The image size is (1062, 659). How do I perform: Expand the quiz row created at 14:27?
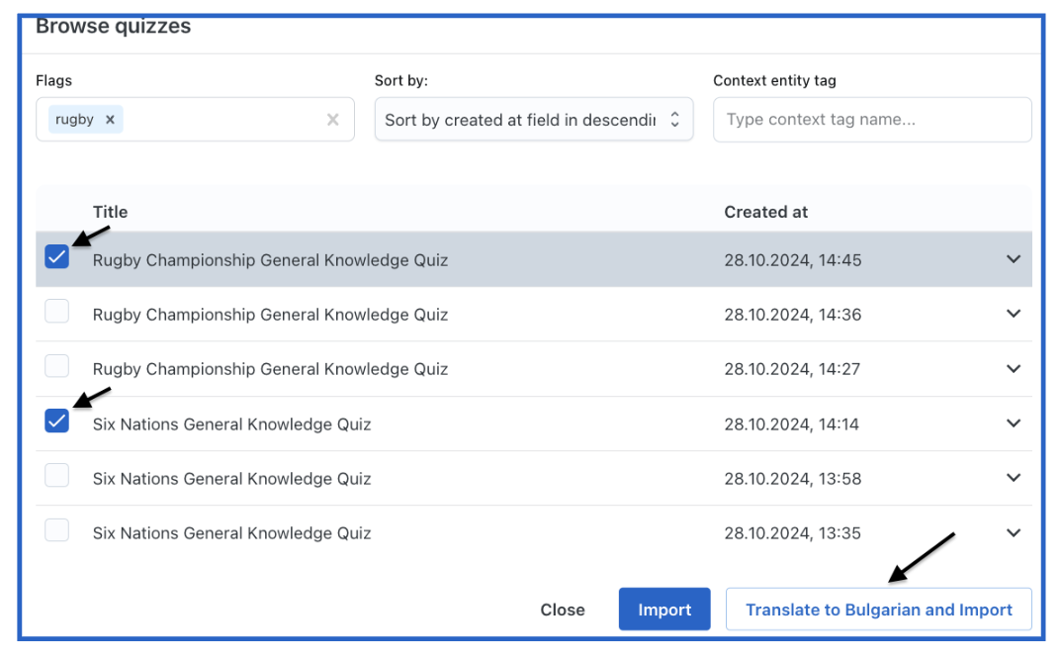point(1014,369)
